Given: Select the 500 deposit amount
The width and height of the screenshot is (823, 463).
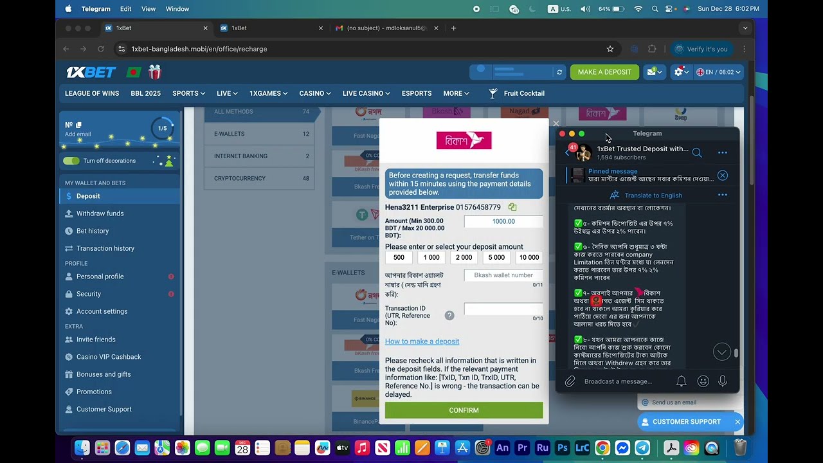Looking at the screenshot, I should click(399, 257).
